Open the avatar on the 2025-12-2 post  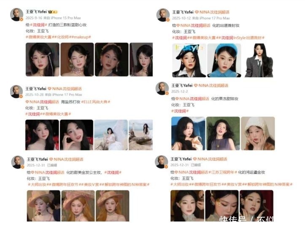[162, 89]
